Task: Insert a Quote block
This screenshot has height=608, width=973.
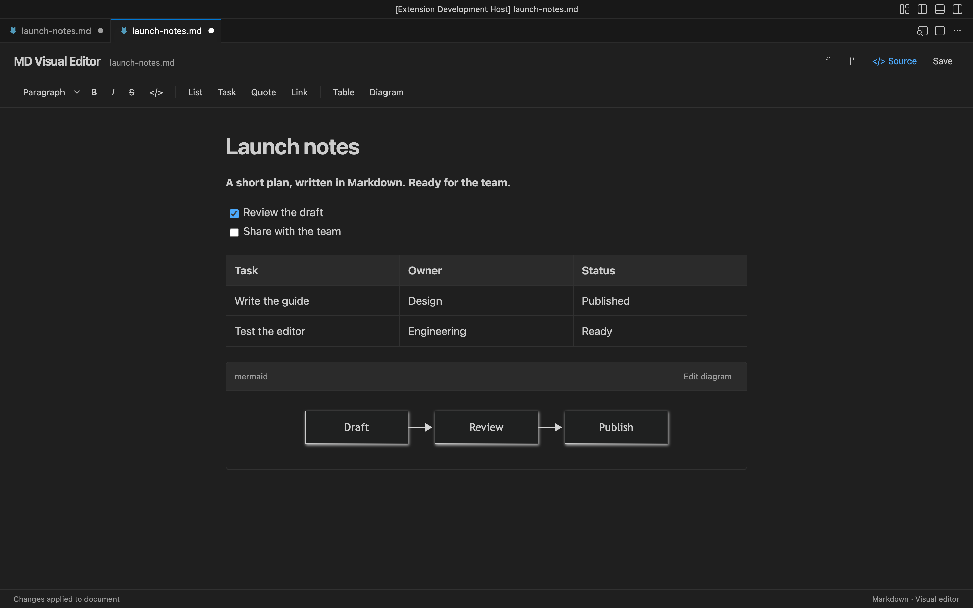Action: (264, 92)
